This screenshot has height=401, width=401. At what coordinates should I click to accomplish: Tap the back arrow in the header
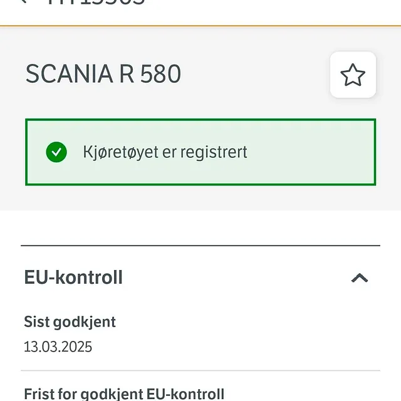[24, 2]
